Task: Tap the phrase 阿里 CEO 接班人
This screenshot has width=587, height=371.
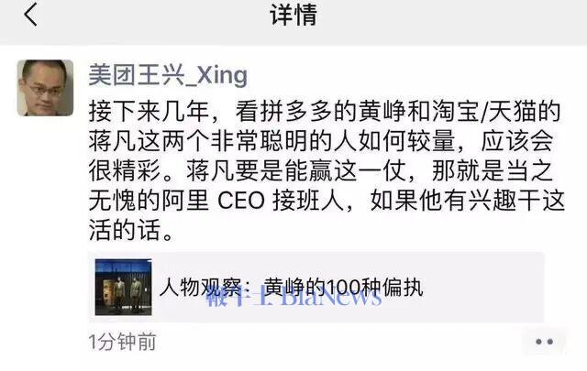Action: coord(253,201)
